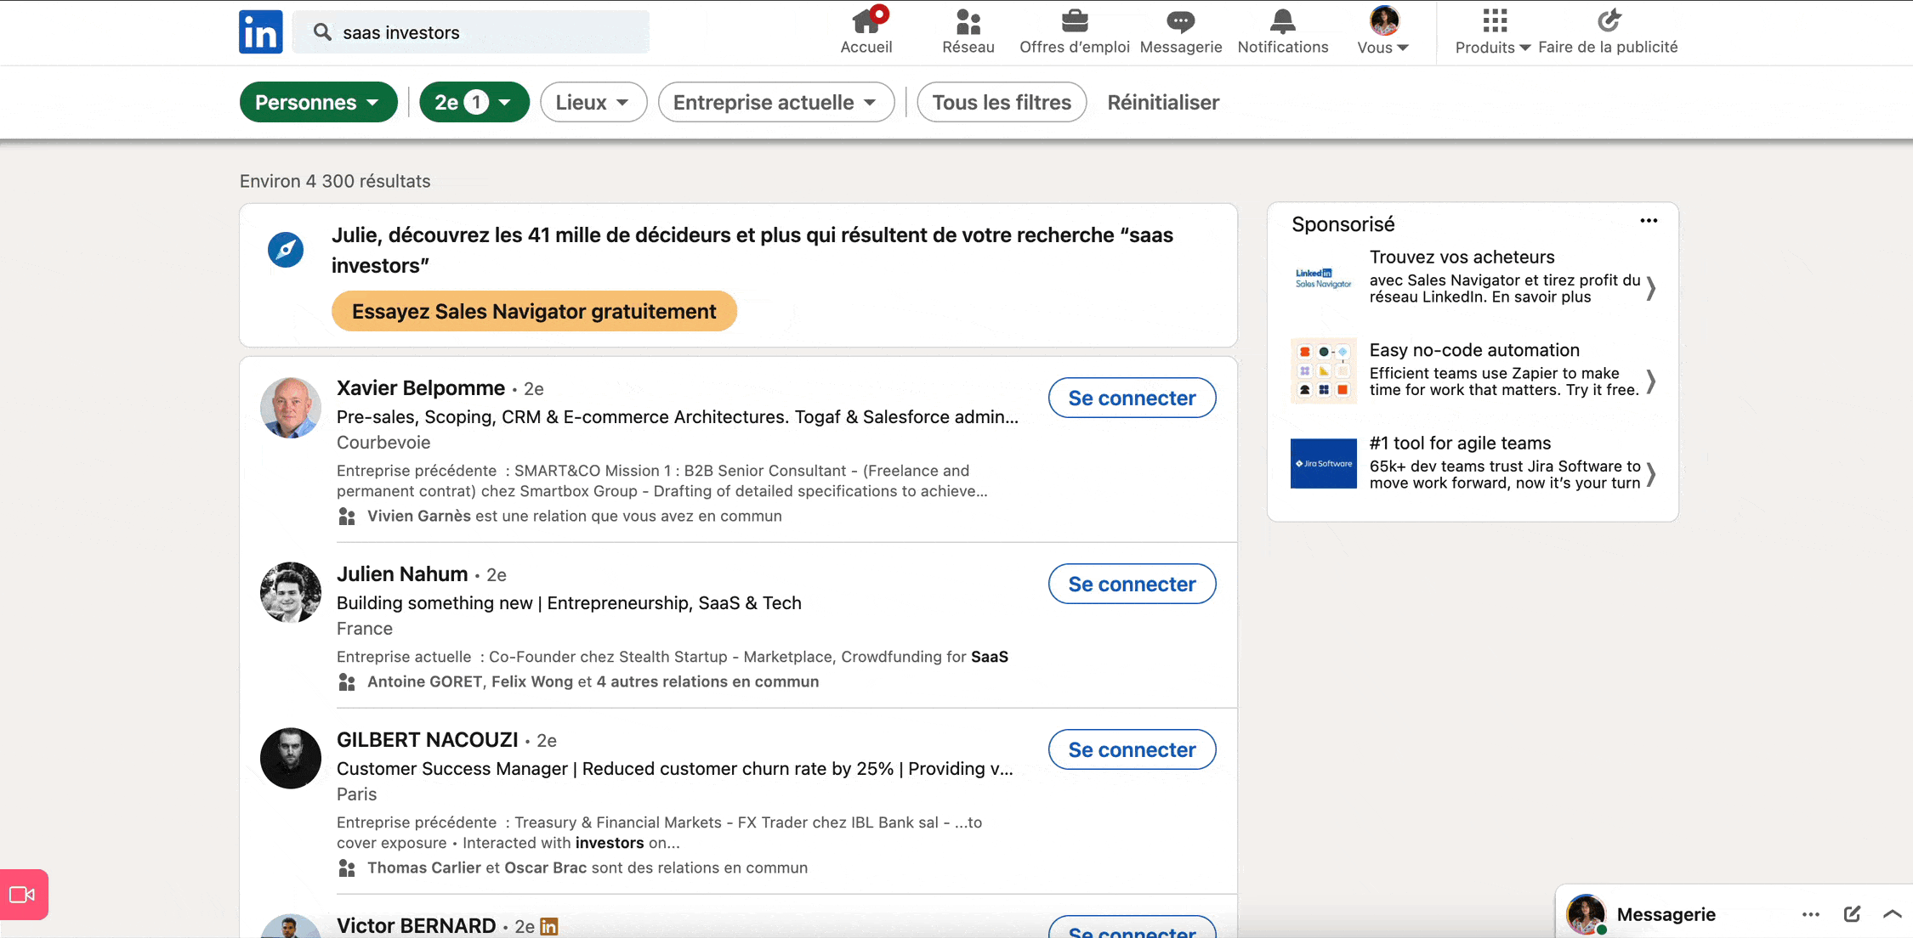Expand the Lieux filter dropdown

pos(593,102)
